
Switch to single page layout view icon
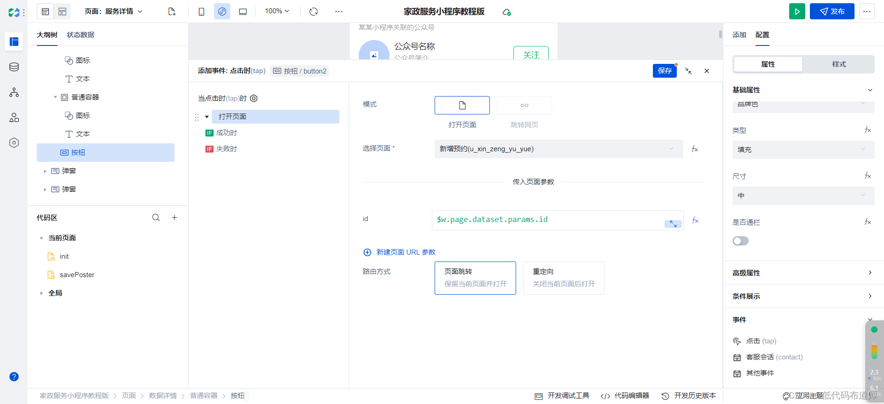[x=45, y=11]
